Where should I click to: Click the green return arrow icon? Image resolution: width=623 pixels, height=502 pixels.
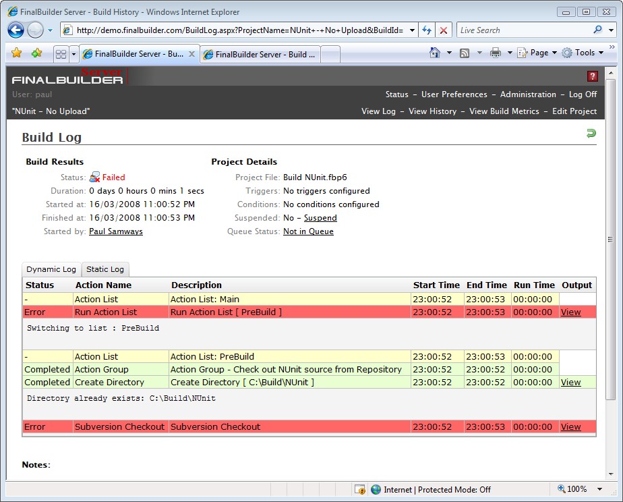(591, 134)
